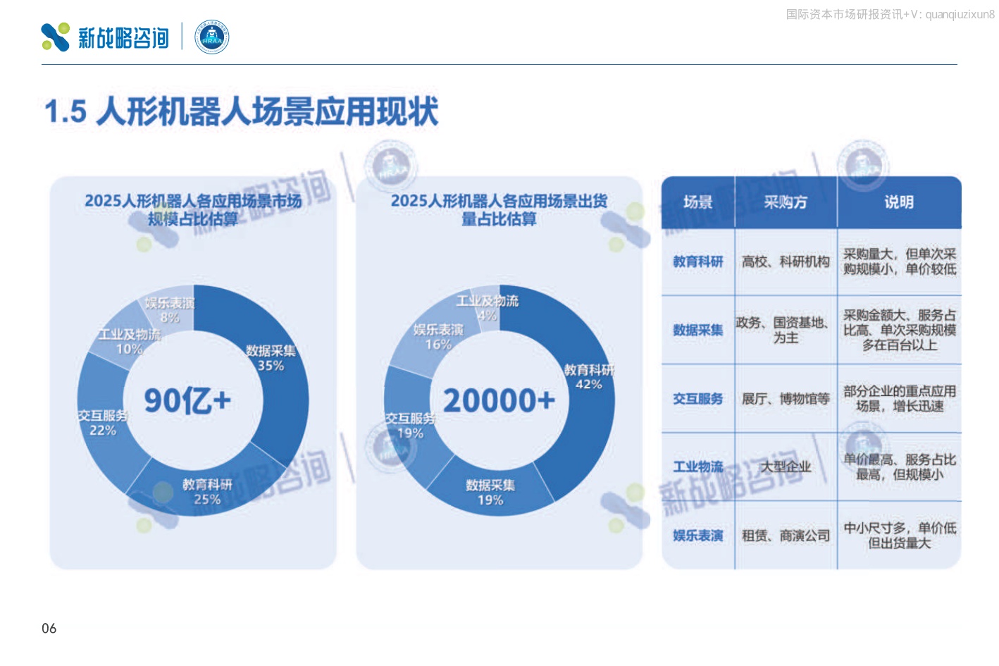Click the description 采购量大，但单次采购规模小，单价较低
The image size is (999, 666).
(x=900, y=261)
